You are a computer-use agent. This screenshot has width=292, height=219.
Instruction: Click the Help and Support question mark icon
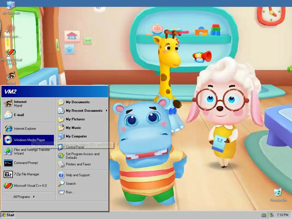[61, 175]
